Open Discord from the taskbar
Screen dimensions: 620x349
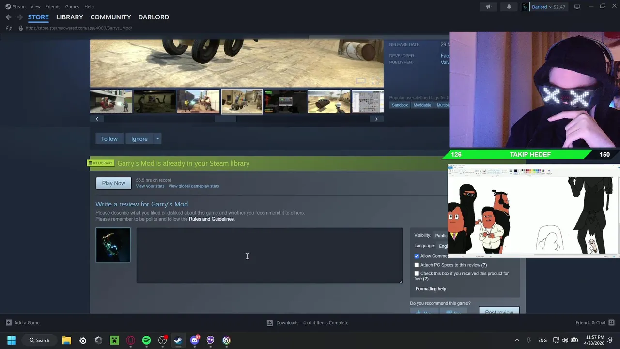(195, 340)
